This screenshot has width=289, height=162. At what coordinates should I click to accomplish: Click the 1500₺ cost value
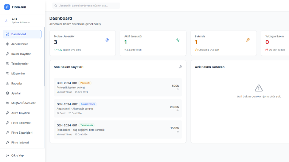pos(175,128)
